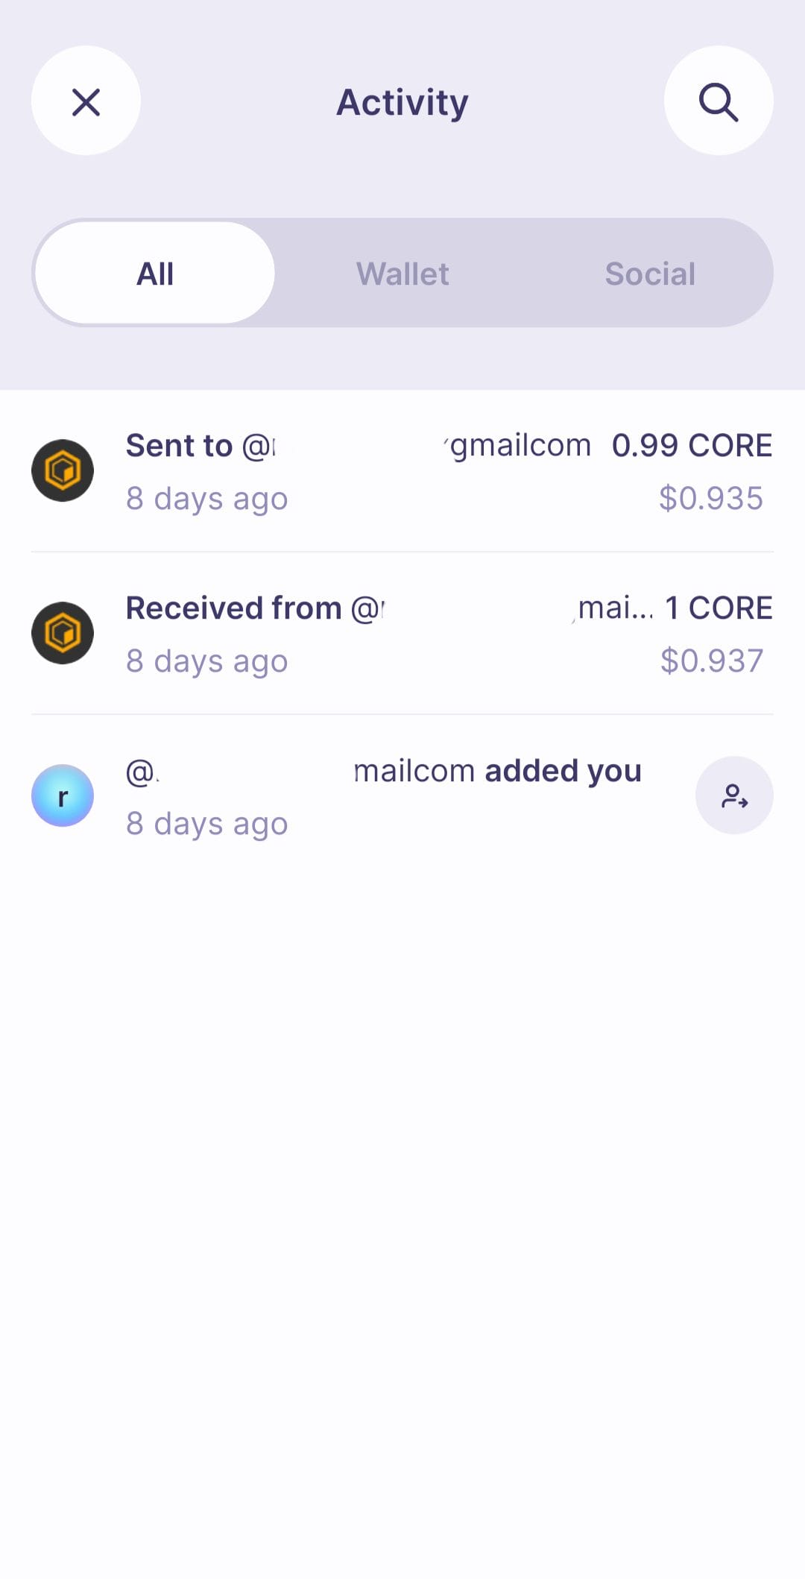Tap the CORE coin icon on Sent row
The height and width of the screenshot is (1579, 805).
(x=63, y=470)
